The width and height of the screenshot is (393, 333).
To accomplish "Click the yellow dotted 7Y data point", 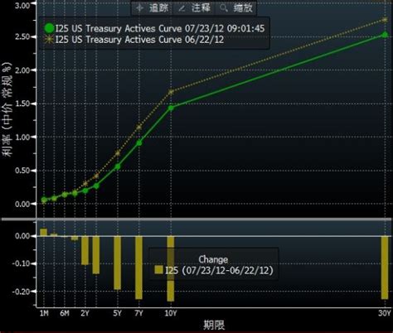I will coord(139,128).
